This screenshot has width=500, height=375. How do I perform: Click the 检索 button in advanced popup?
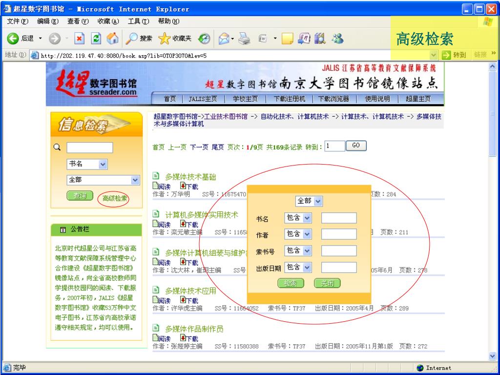pos(291,283)
